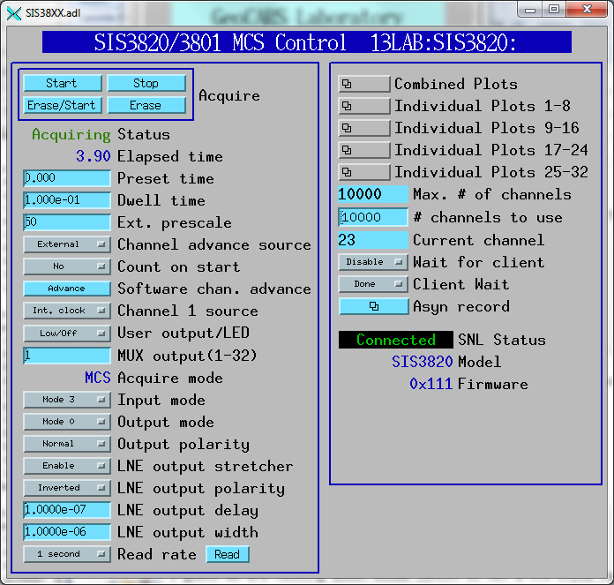Open the Wait for client dropdown
This screenshot has height=585, width=614.
click(x=373, y=262)
